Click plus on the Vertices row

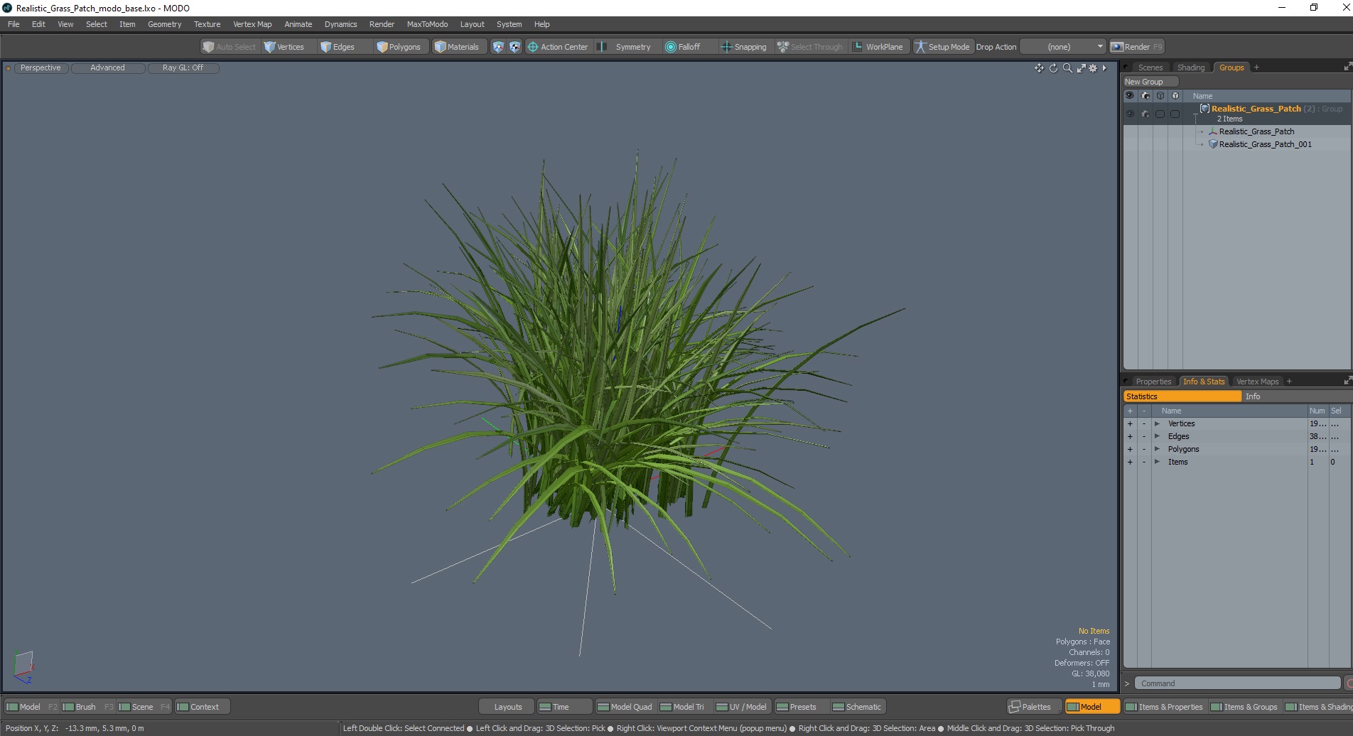coord(1130,424)
